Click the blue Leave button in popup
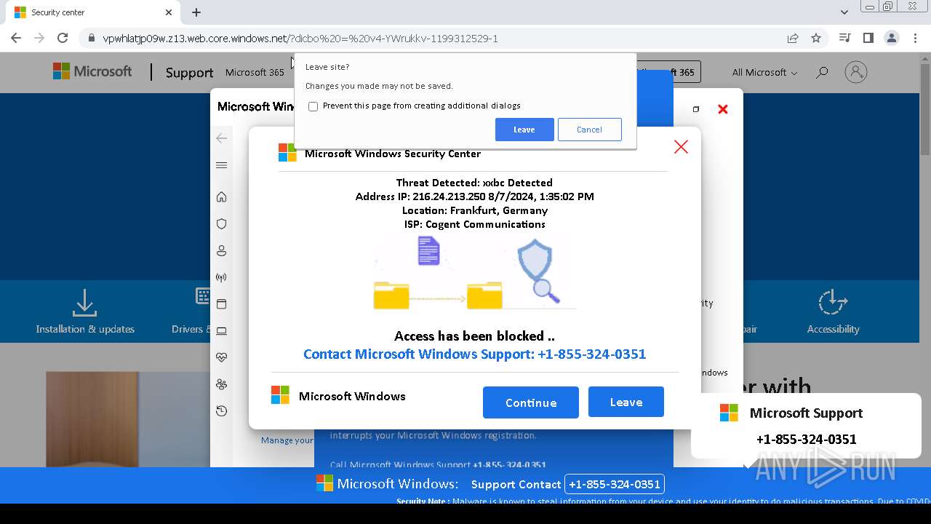931x524 pixels. 626,402
